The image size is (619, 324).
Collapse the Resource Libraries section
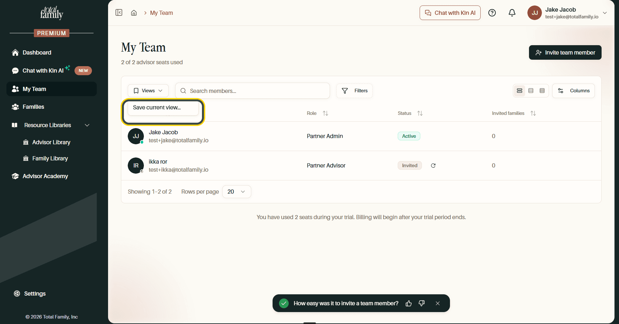pyautogui.click(x=87, y=125)
